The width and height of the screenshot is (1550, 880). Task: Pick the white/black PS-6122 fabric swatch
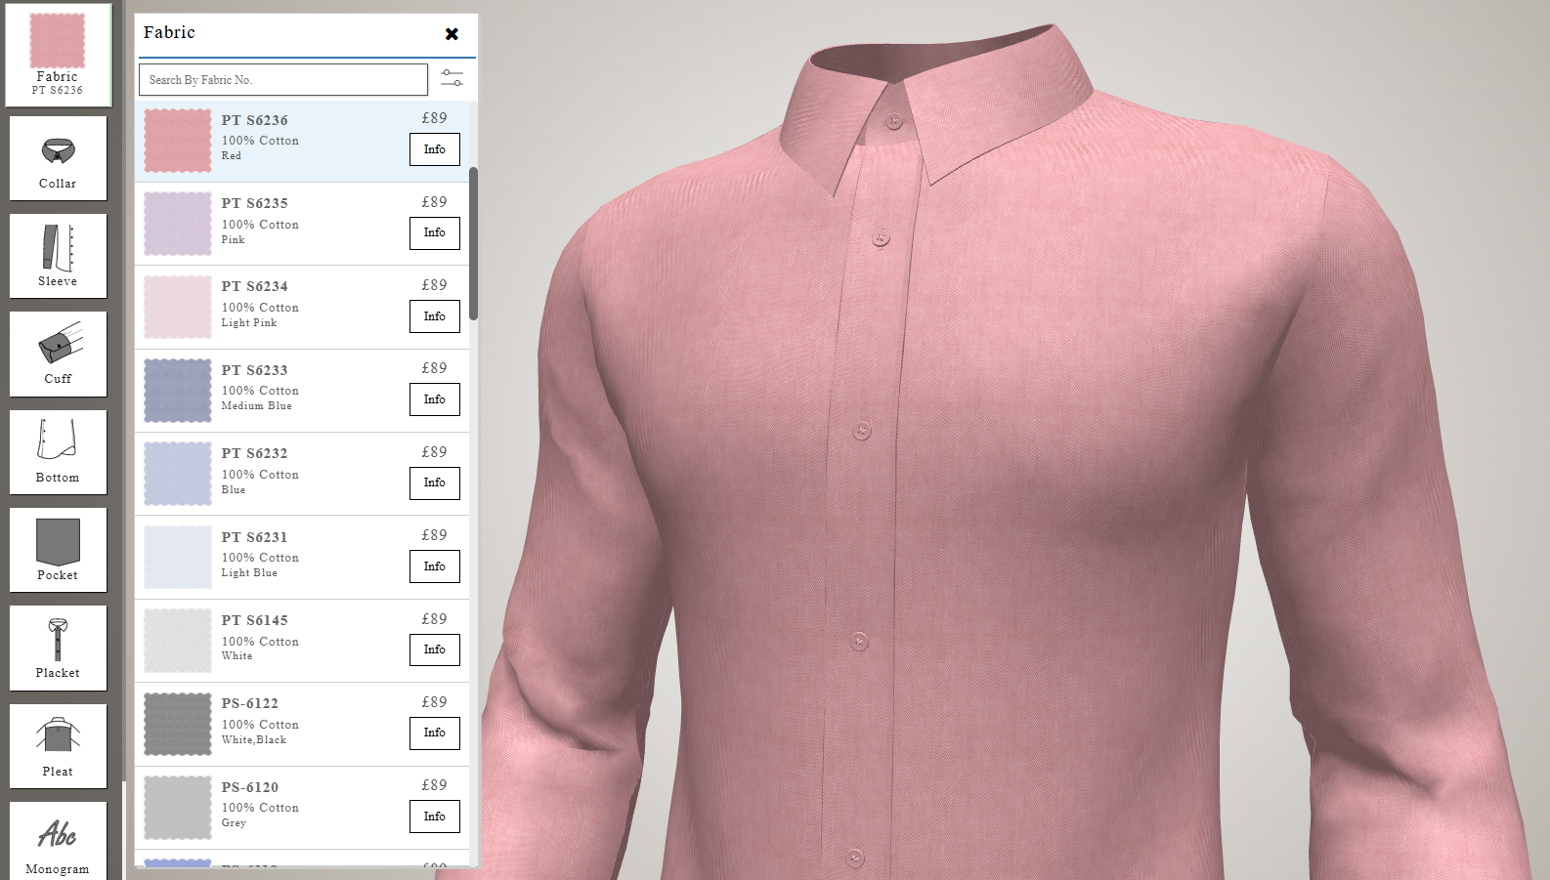178,724
